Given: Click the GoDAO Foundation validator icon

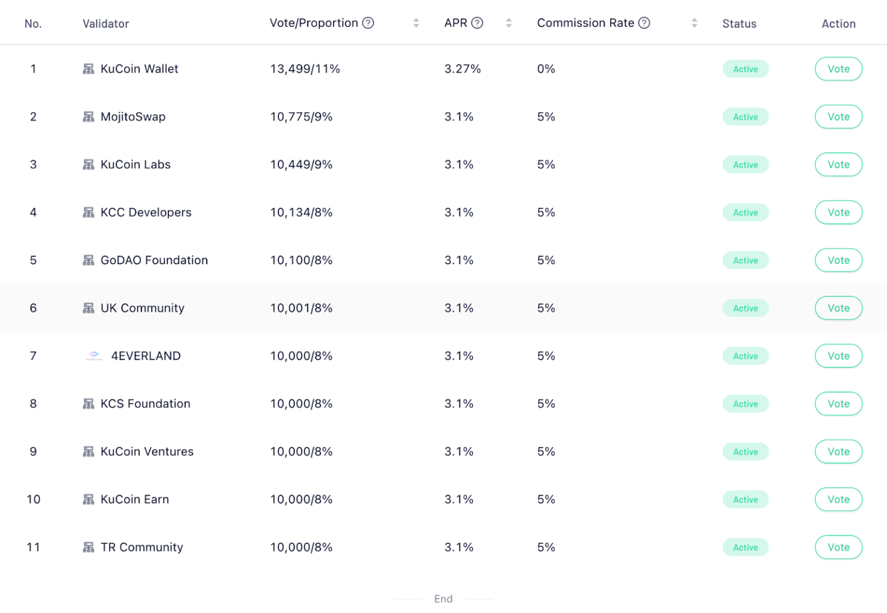Looking at the screenshot, I should (x=88, y=261).
